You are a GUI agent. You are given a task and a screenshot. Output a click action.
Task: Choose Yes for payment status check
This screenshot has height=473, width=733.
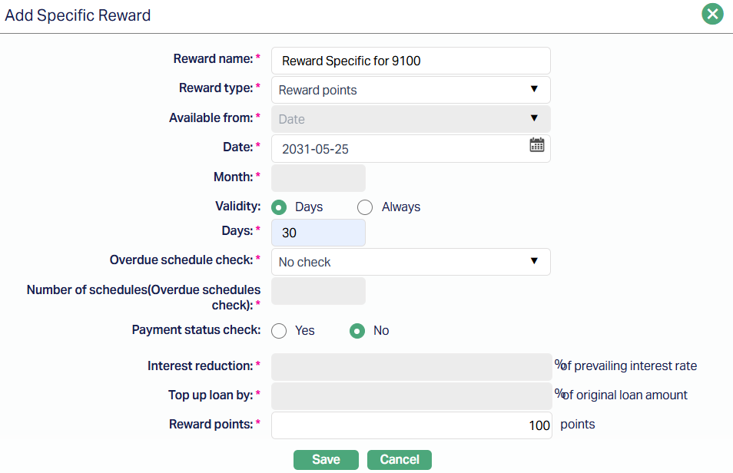[x=280, y=331]
